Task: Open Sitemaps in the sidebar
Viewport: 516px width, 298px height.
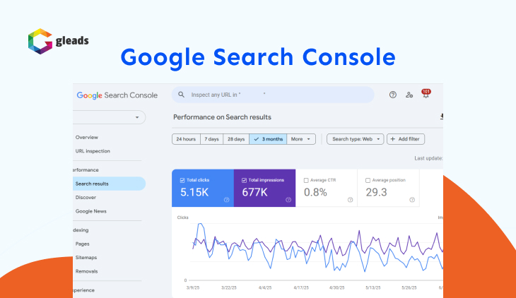Action: [x=86, y=258]
